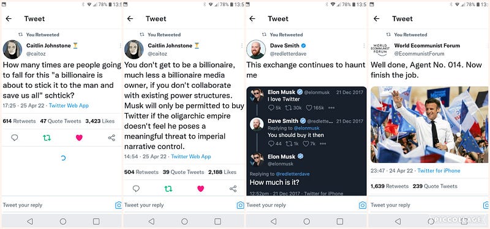Tap reply bubble icon under 3,423 Likes tweet
Screen dimensions: 490x229
[x=14, y=137]
